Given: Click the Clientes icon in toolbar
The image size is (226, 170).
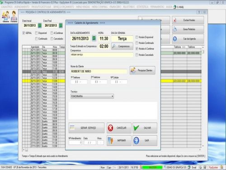Looking at the screenshot, I should 6,16.
